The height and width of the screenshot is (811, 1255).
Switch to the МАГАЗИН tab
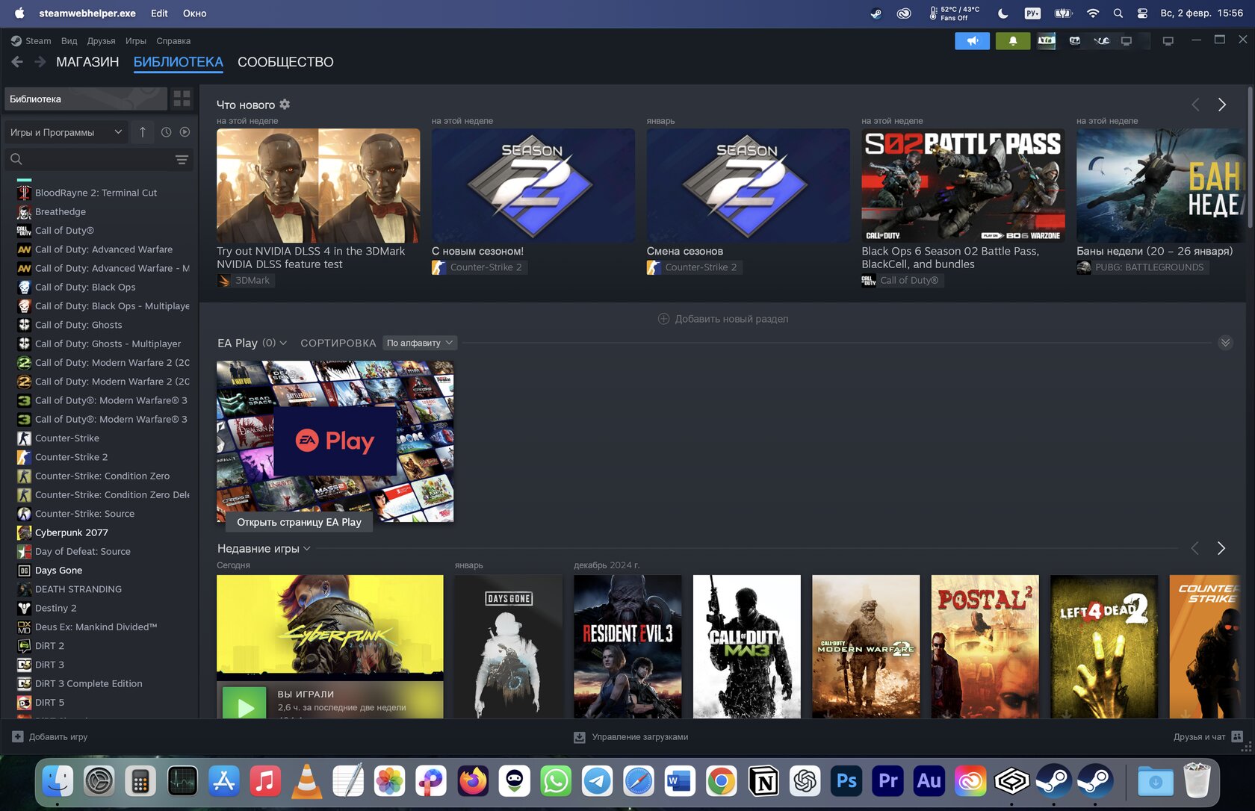click(x=87, y=62)
